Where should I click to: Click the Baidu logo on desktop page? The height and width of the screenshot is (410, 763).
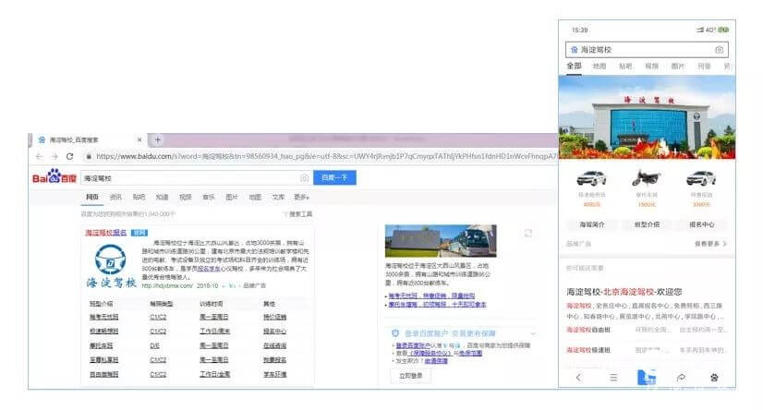(x=54, y=177)
